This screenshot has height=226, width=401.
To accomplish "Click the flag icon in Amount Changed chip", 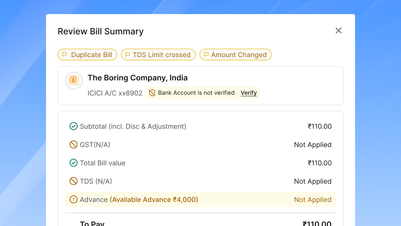I will 206,54.
